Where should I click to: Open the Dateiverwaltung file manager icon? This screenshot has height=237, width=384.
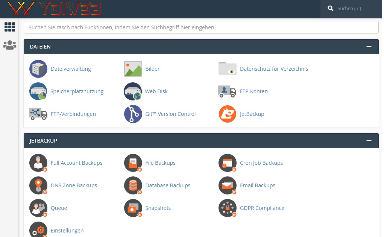38,69
